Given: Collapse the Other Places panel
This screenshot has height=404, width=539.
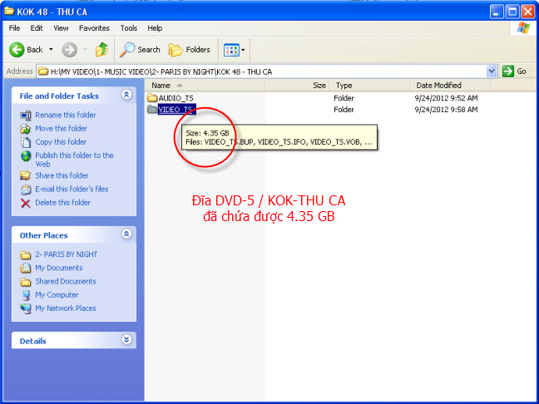Looking at the screenshot, I should [126, 234].
